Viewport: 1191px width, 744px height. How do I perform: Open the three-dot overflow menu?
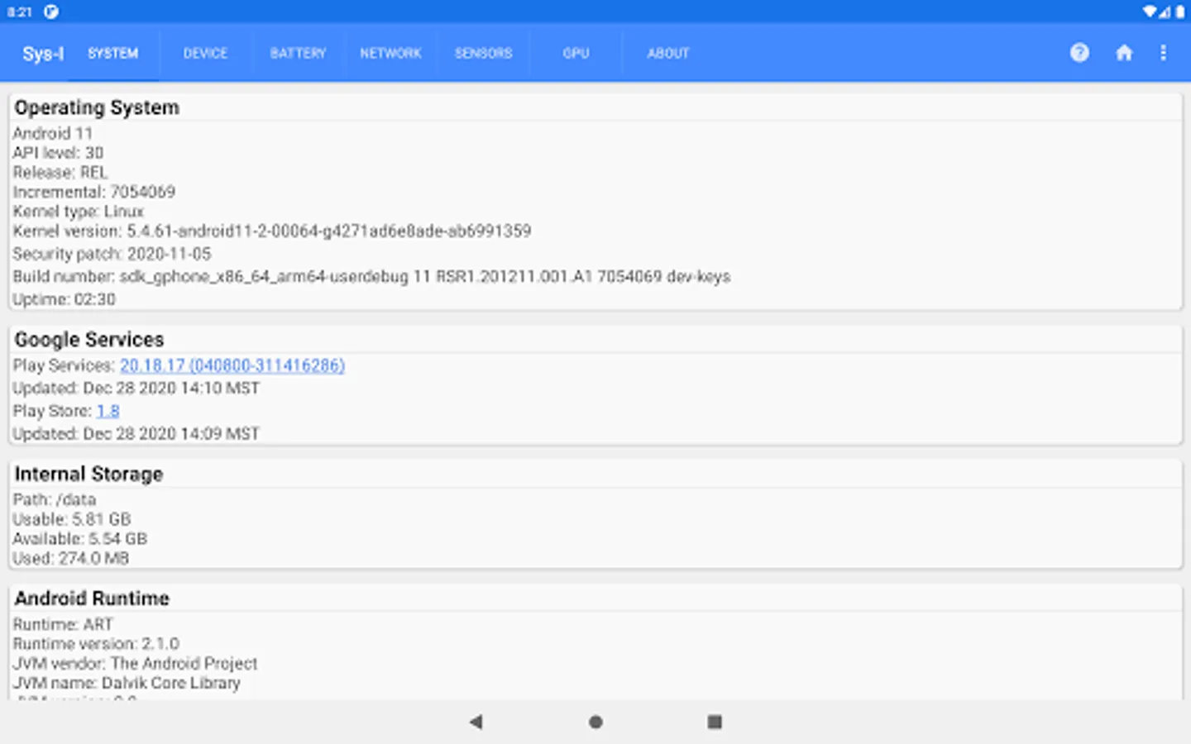tap(1163, 53)
